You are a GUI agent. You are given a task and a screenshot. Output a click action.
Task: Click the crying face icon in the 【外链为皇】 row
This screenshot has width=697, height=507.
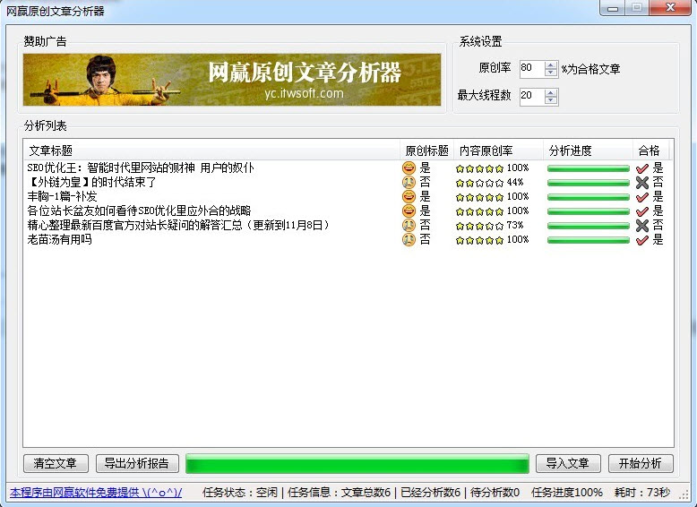[409, 182]
